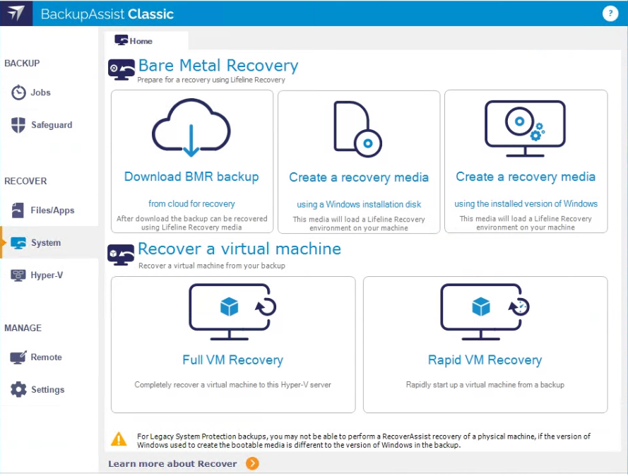Click the RECOVER section label
The height and width of the screenshot is (476, 628).
coord(25,181)
